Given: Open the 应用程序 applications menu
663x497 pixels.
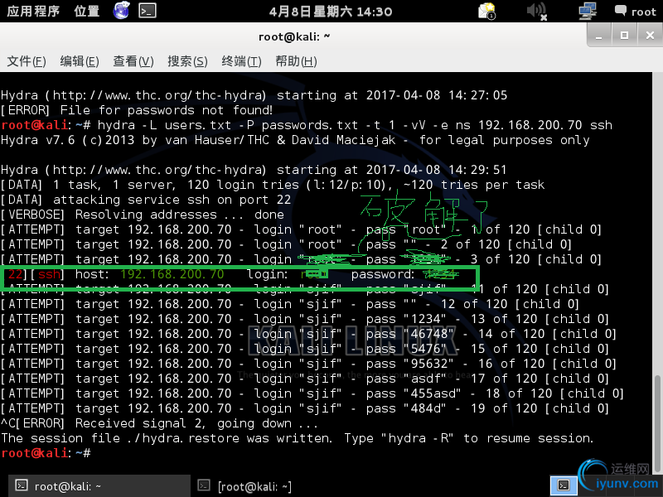Looking at the screenshot, I should pos(33,11).
